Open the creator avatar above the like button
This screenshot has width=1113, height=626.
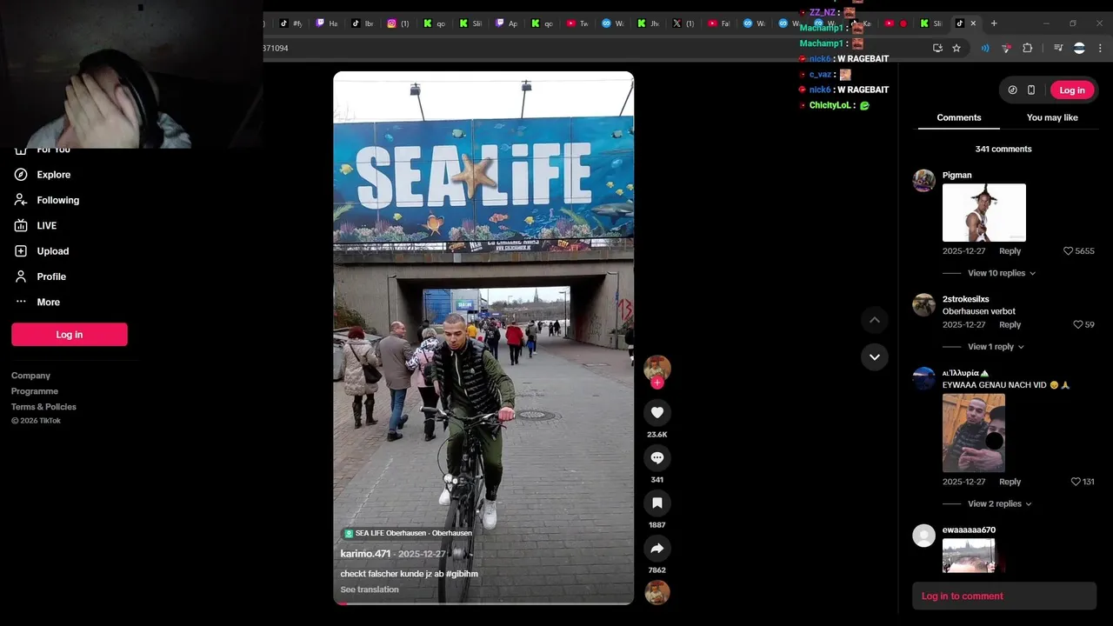656,368
